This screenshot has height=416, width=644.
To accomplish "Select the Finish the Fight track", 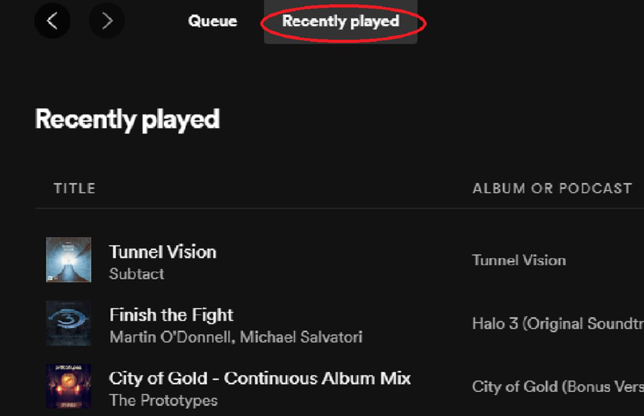I will [171, 315].
